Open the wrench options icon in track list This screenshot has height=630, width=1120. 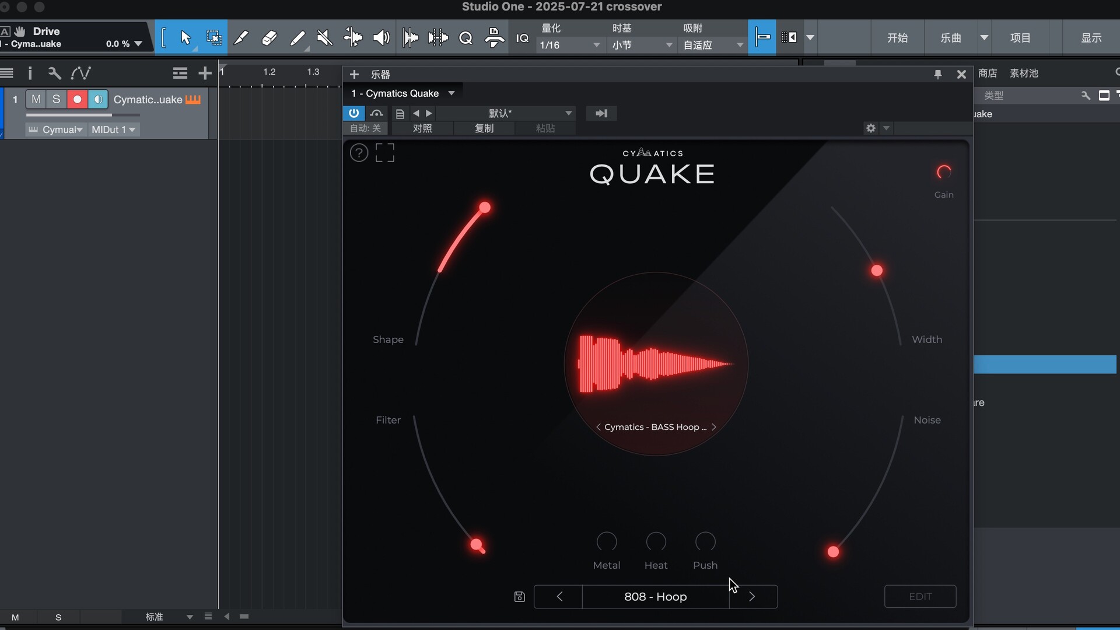[54, 73]
